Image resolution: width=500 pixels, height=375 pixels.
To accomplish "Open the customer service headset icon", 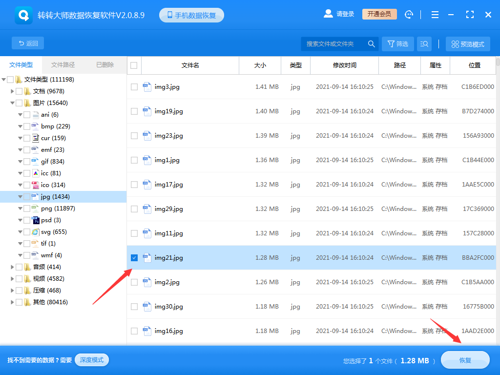I will (409, 15).
